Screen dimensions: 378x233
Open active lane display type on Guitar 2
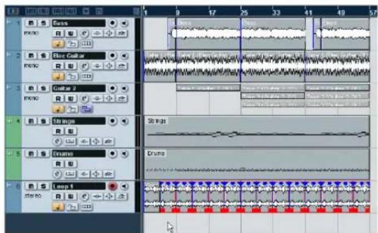coord(86,109)
